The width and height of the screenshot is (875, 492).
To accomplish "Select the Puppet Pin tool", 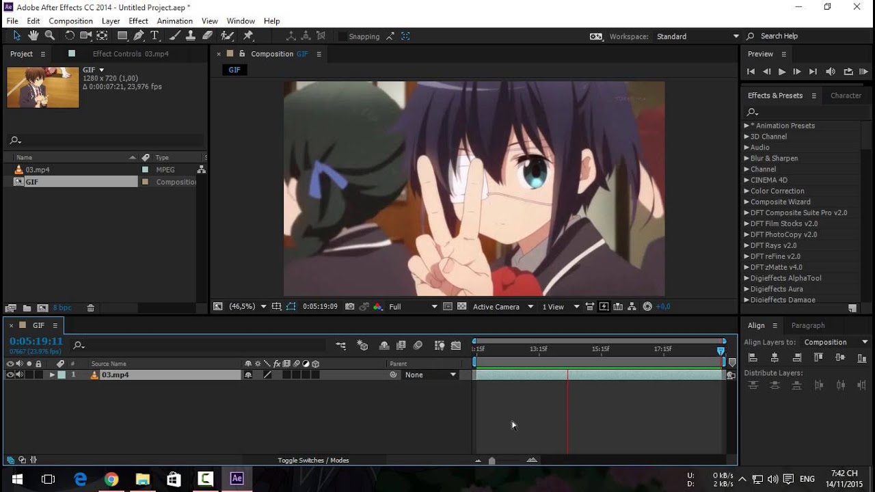I will tap(248, 36).
